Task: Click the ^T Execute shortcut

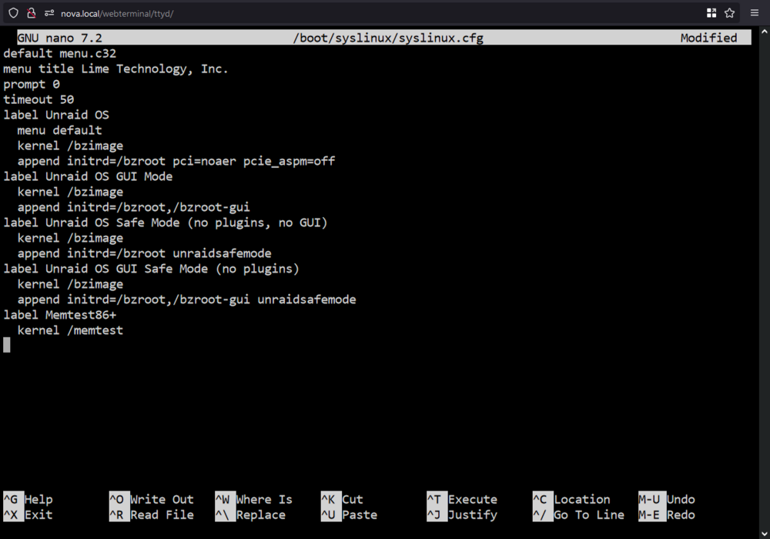Action: [462, 499]
